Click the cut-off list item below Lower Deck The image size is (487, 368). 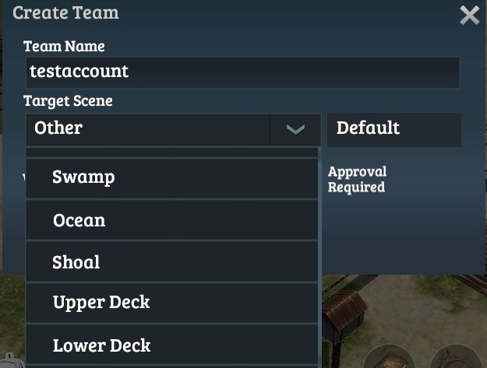click(x=171, y=365)
